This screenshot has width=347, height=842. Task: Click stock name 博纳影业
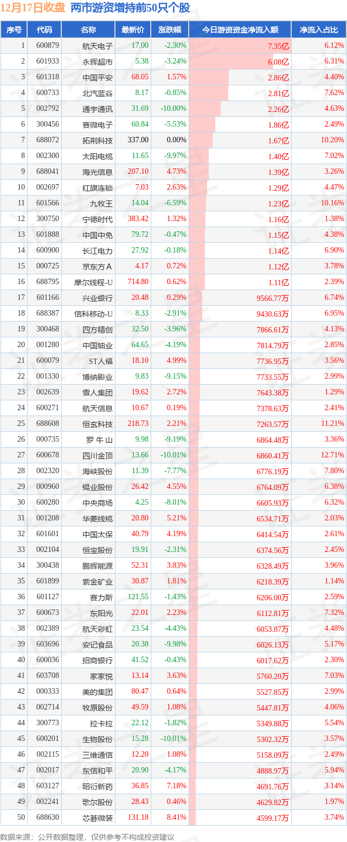[x=98, y=376]
